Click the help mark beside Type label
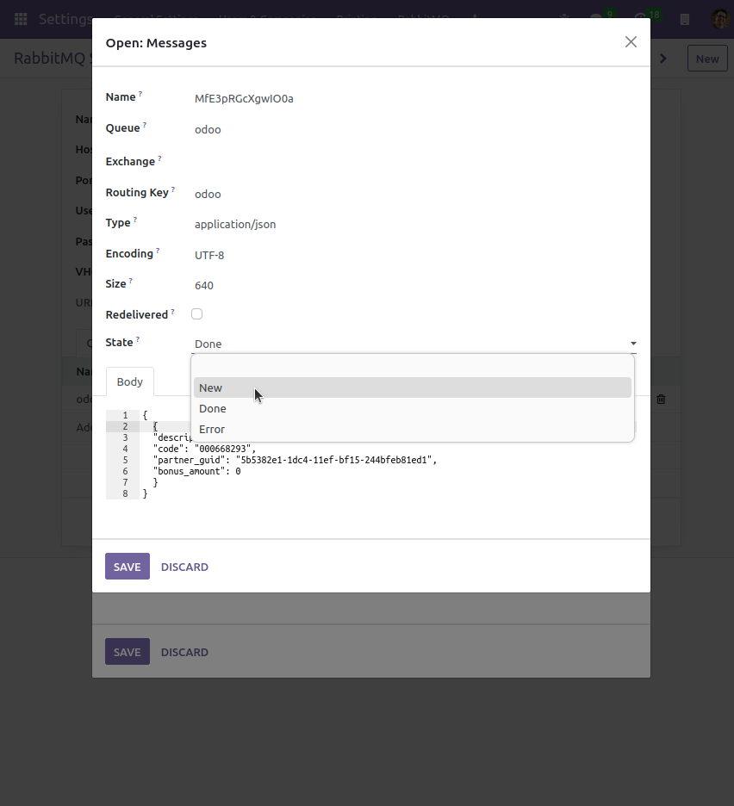Screen dimensions: 734x806 (134, 220)
